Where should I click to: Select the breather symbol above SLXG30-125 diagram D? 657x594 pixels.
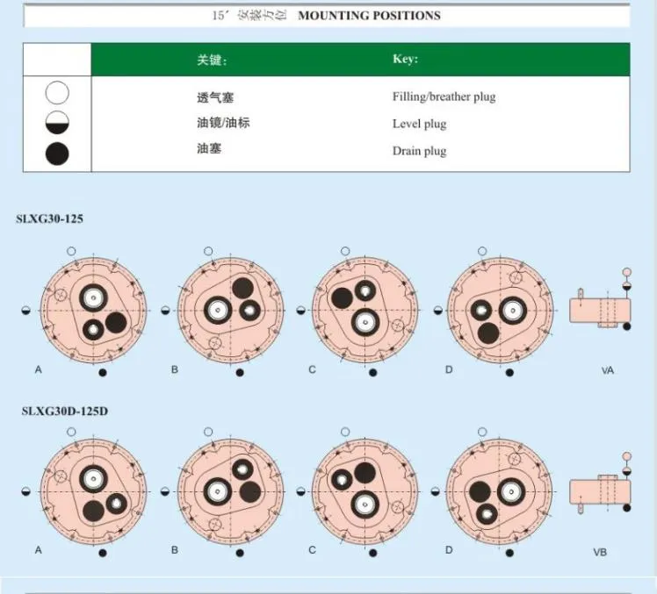point(482,251)
